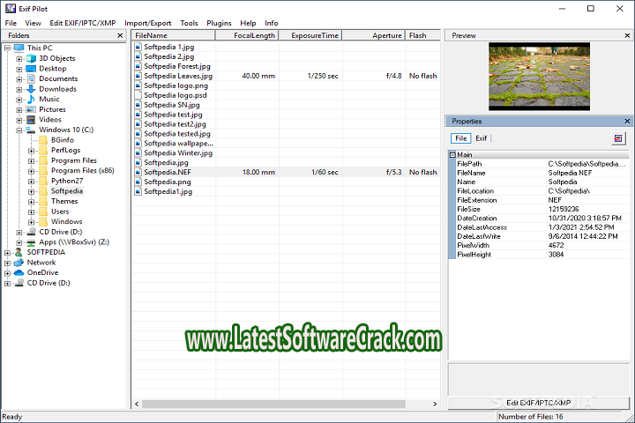Collapse the Windows 10 (C:) drive node

pyautogui.click(x=19, y=130)
